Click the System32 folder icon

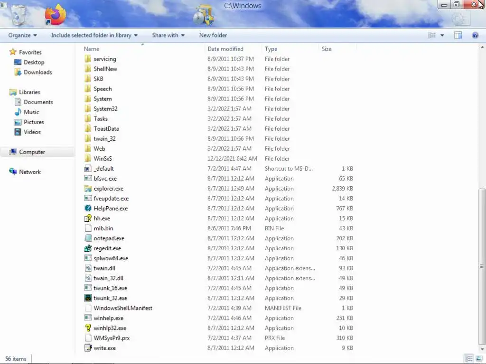click(x=88, y=109)
